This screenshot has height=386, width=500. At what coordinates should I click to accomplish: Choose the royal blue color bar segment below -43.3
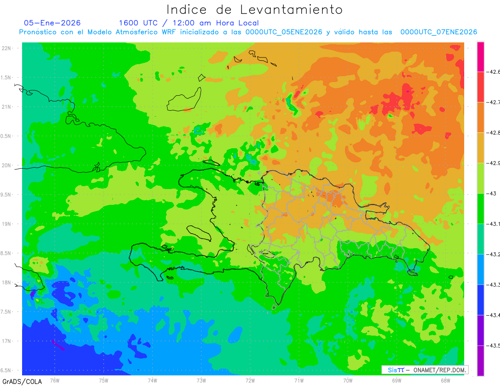pyautogui.click(x=480, y=300)
